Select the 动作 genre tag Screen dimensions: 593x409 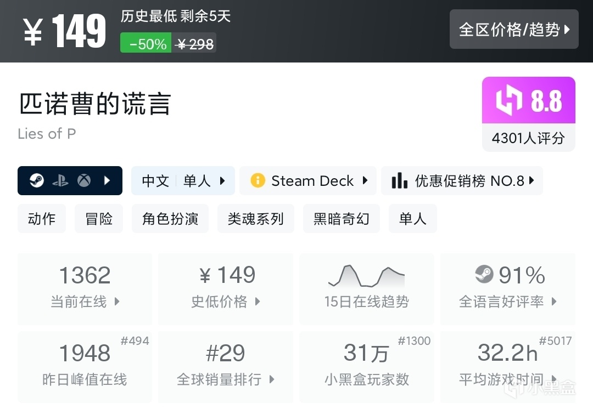click(x=42, y=219)
